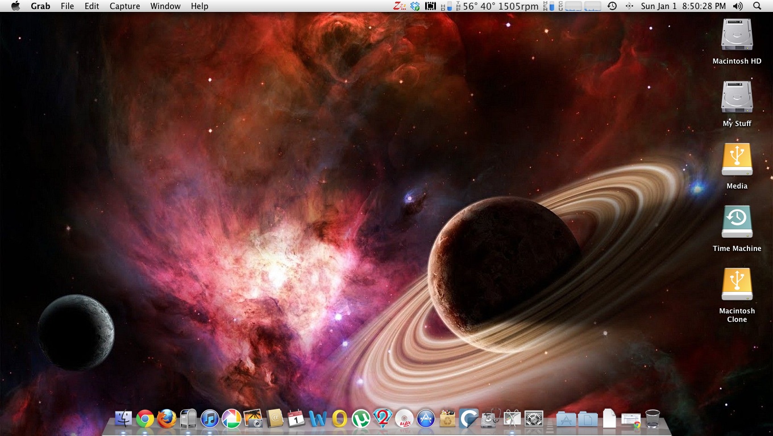Screen dimensions: 773x436
Task: Click the memory chip menu bar icon
Action: [430, 6]
